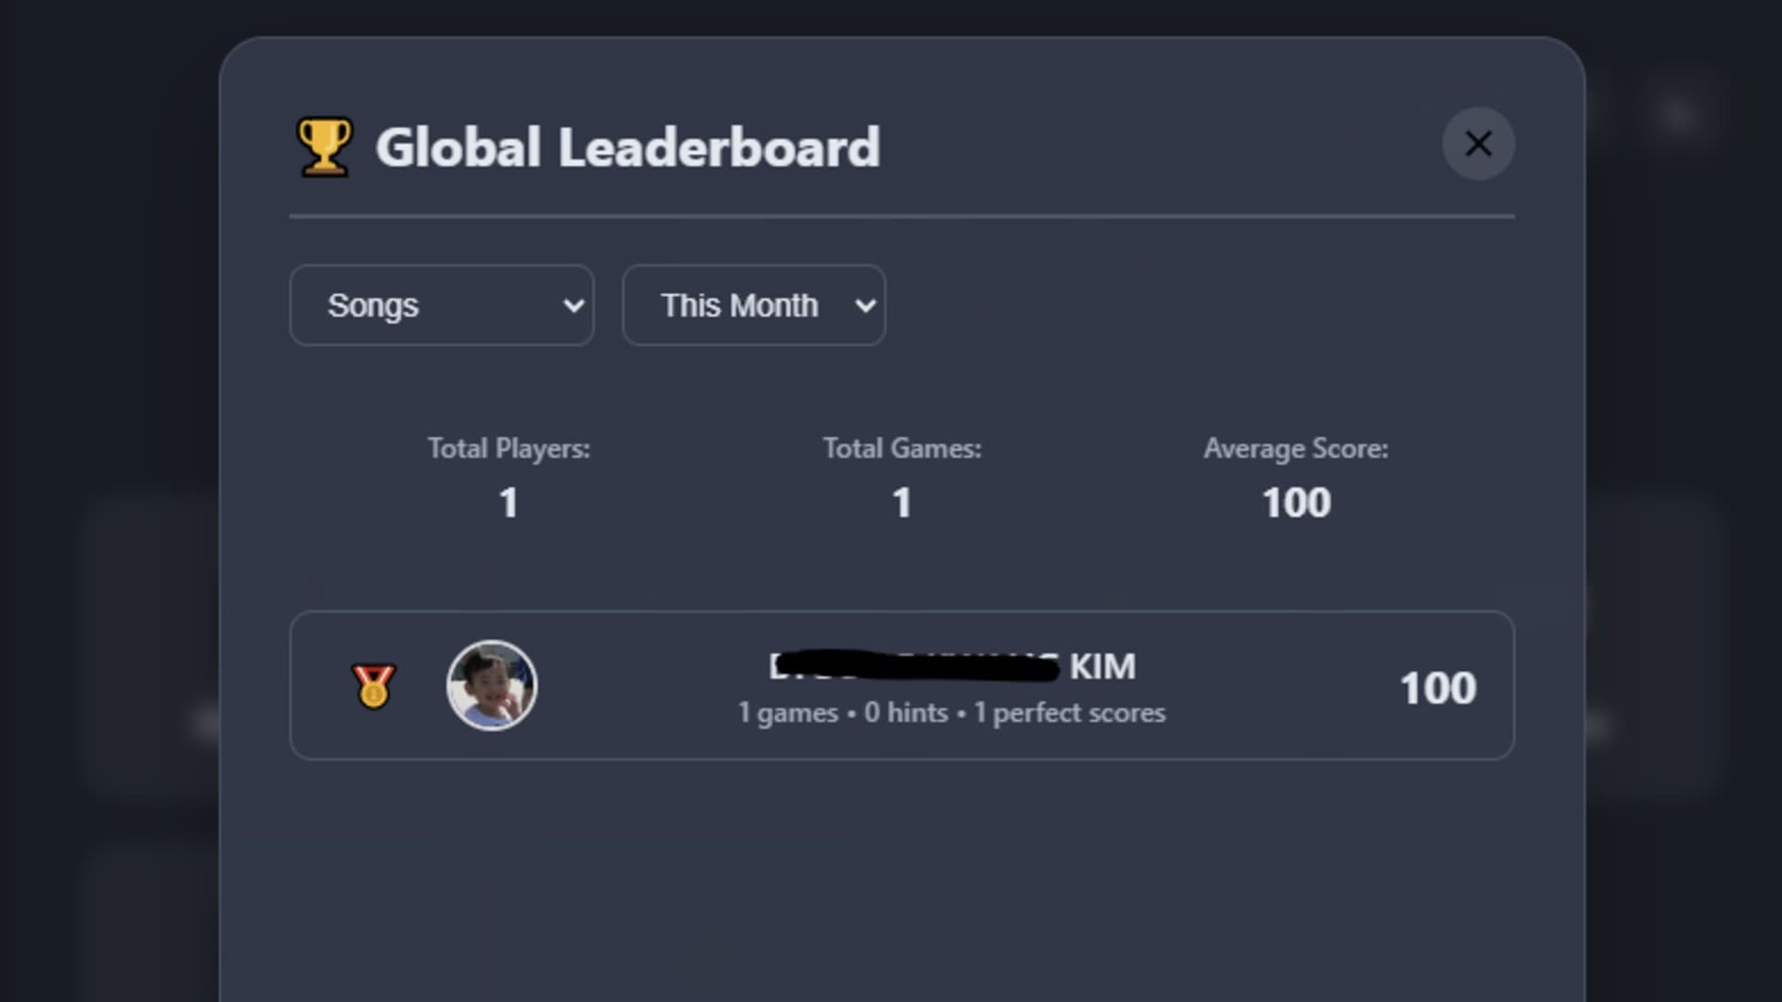Click the Total Players count value

[x=508, y=503]
